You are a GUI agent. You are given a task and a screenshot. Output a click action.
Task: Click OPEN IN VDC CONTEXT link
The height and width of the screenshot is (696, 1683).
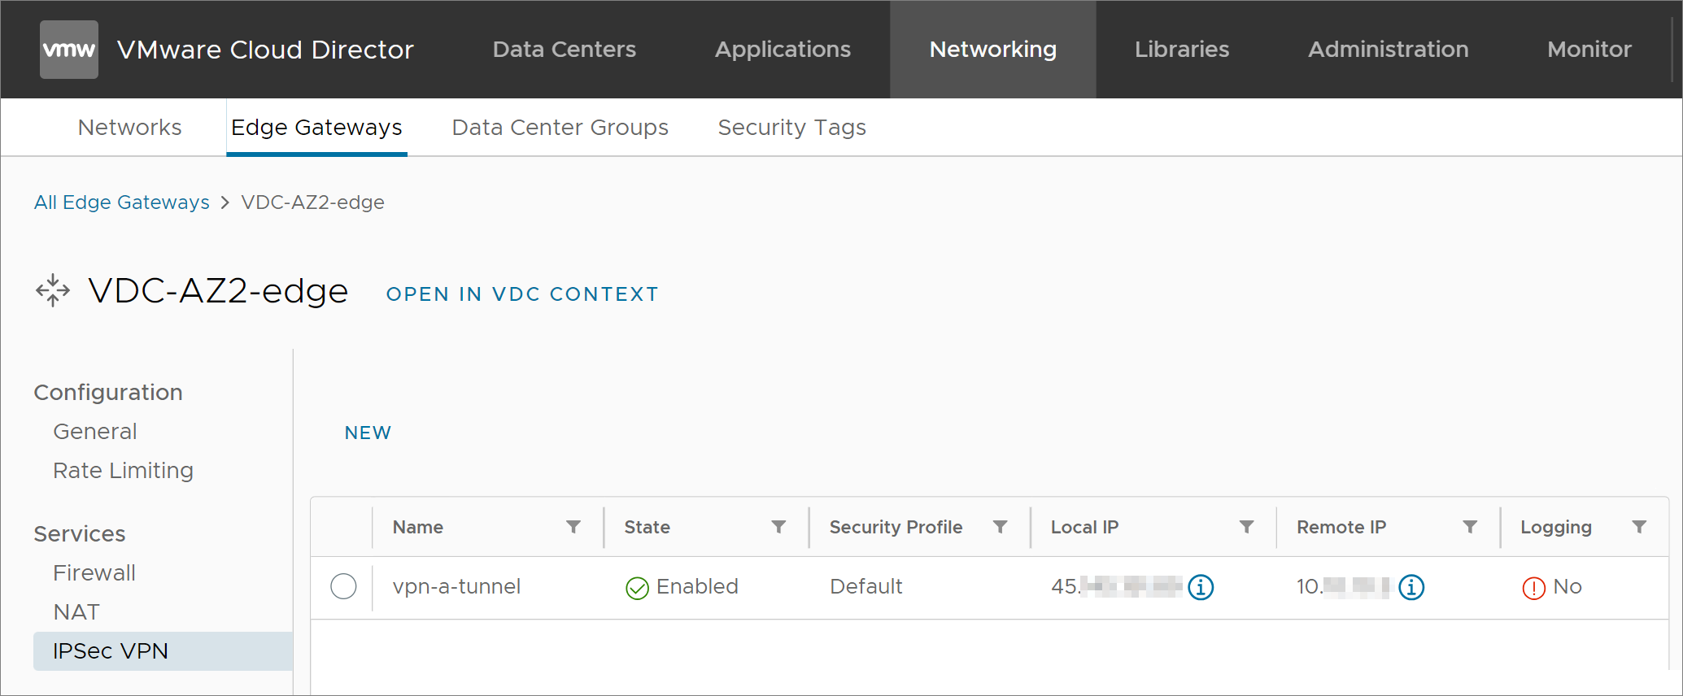[522, 294]
